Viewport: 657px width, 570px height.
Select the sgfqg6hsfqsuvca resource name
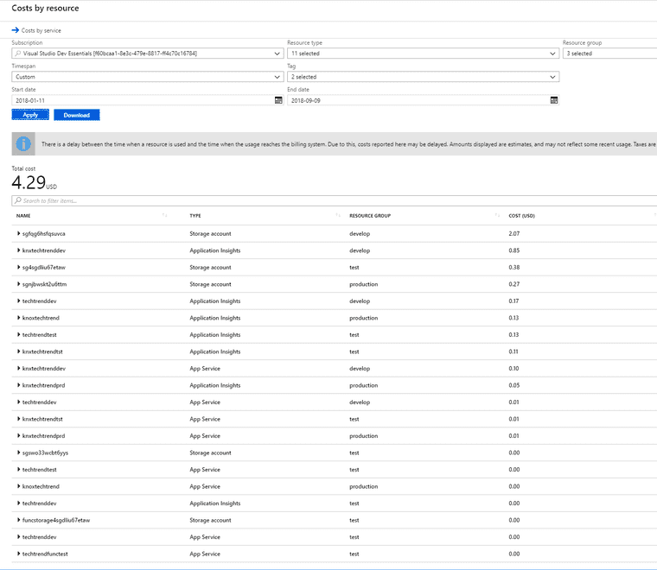click(43, 233)
